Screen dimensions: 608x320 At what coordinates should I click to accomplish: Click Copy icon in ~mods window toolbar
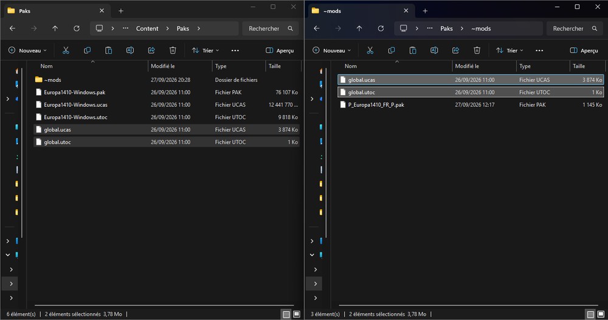(391, 50)
